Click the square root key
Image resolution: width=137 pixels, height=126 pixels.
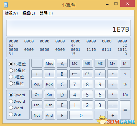[125, 74]
